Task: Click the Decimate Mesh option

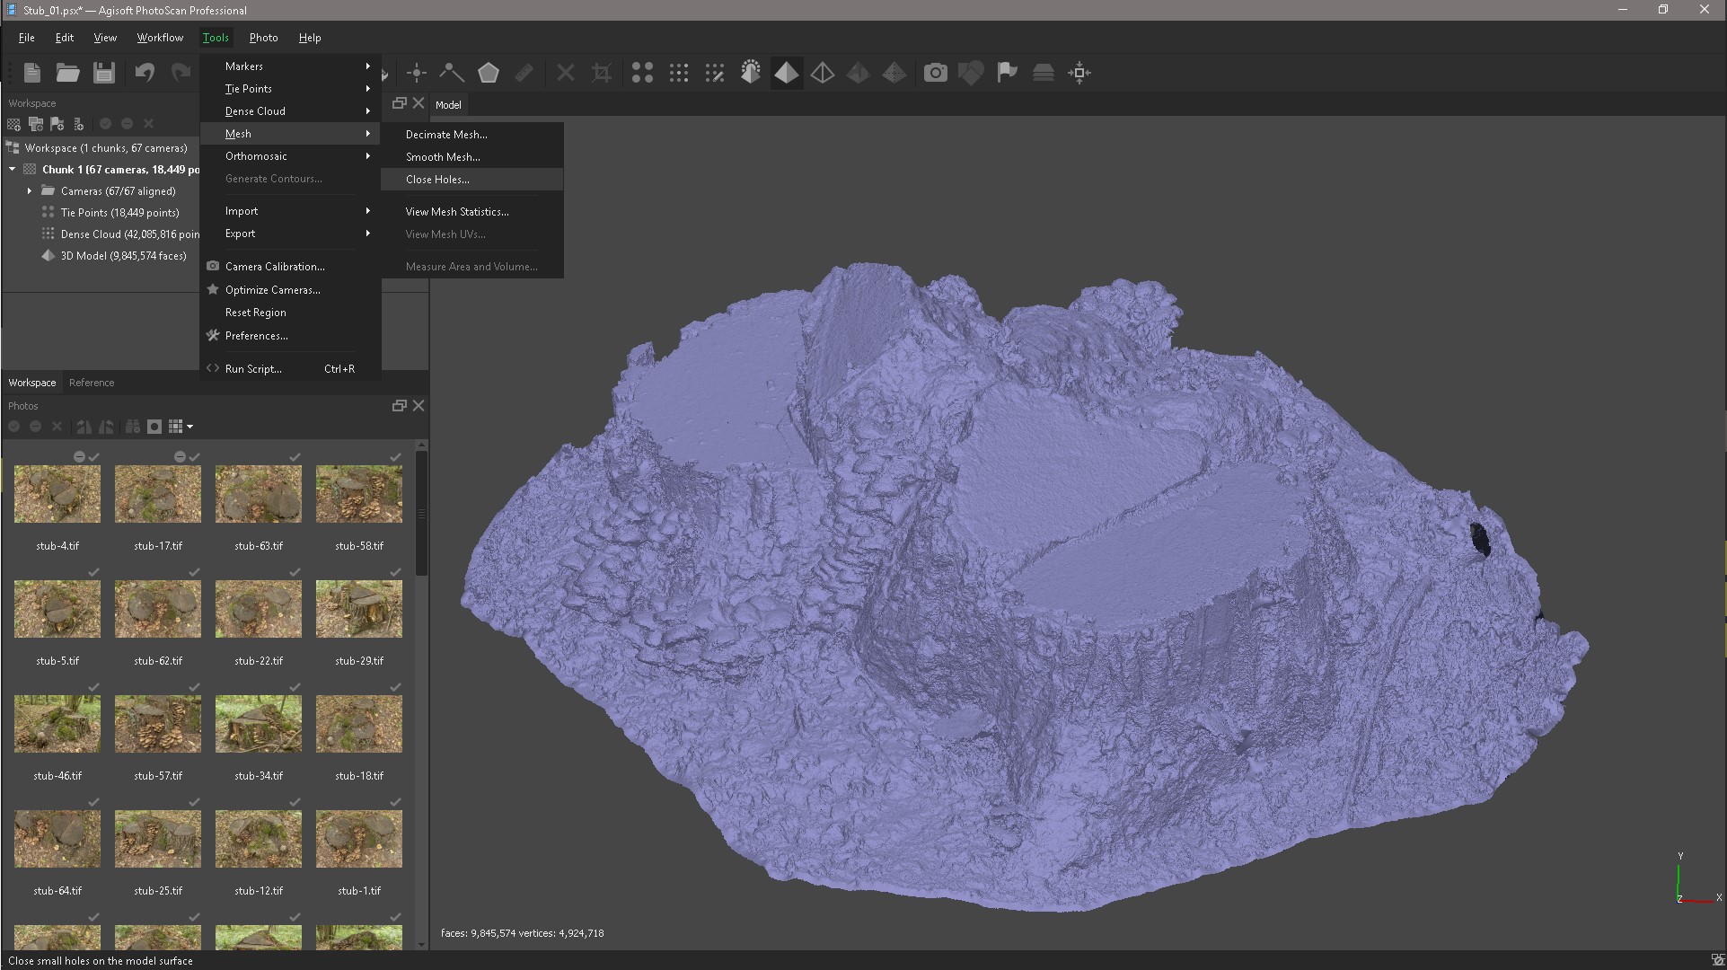Action: (x=446, y=133)
